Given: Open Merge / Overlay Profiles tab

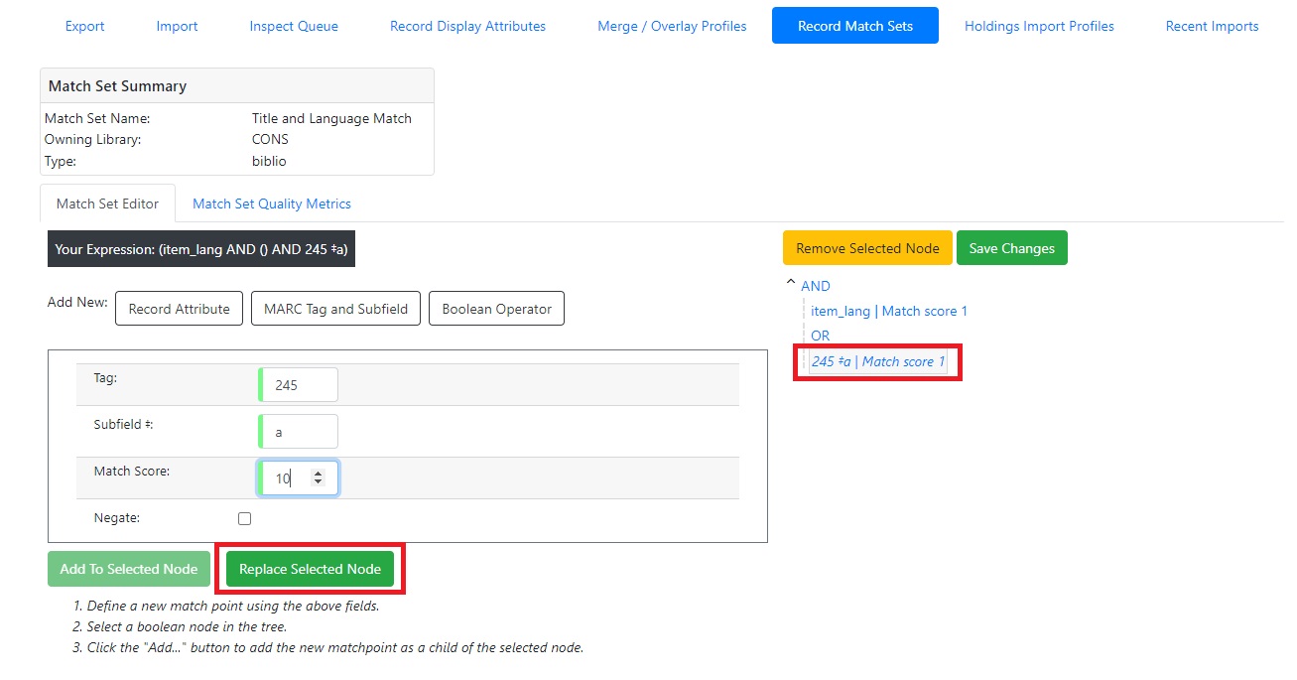Looking at the screenshot, I should coord(672,26).
